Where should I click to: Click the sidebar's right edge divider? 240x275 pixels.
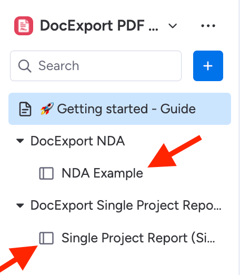239,137
